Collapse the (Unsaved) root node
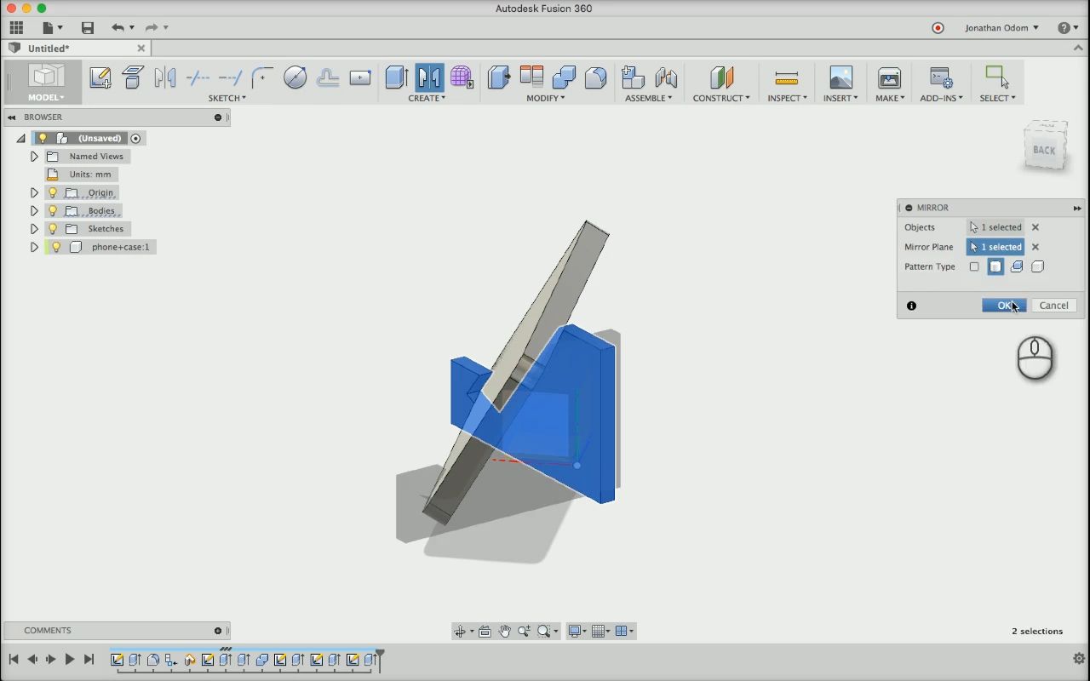The height and width of the screenshot is (681, 1090). click(21, 138)
